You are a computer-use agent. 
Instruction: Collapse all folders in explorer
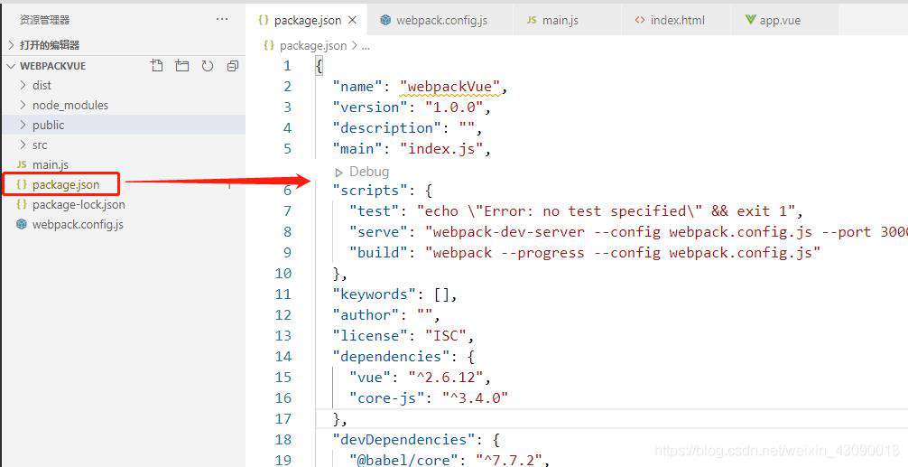pyautogui.click(x=233, y=65)
